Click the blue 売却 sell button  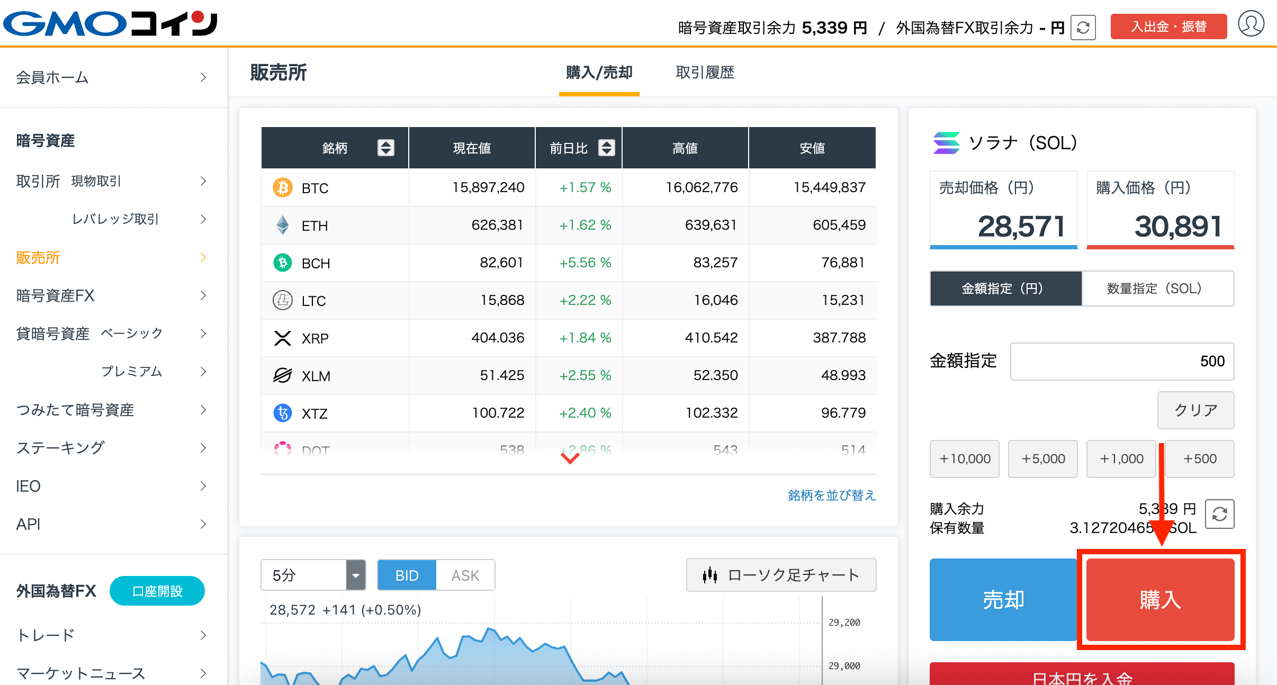pos(1003,600)
